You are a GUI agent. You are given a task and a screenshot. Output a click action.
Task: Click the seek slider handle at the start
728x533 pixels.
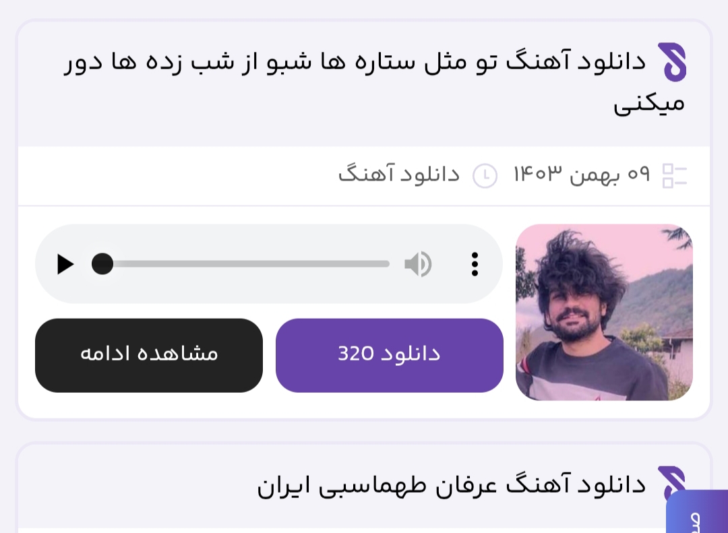coord(102,264)
